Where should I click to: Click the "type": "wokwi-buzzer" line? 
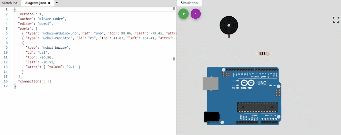[48, 47]
